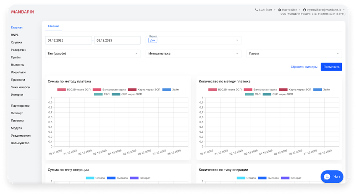Click the gear icon beside Настройки
The width and height of the screenshot is (357, 195).
point(280,10)
